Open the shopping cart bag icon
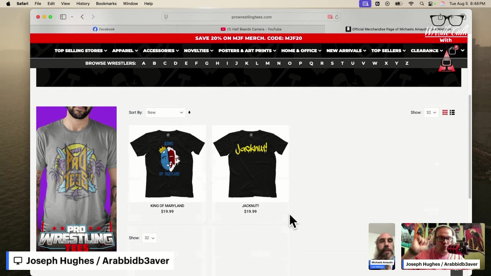The width and height of the screenshot is (491, 276). 452,50
